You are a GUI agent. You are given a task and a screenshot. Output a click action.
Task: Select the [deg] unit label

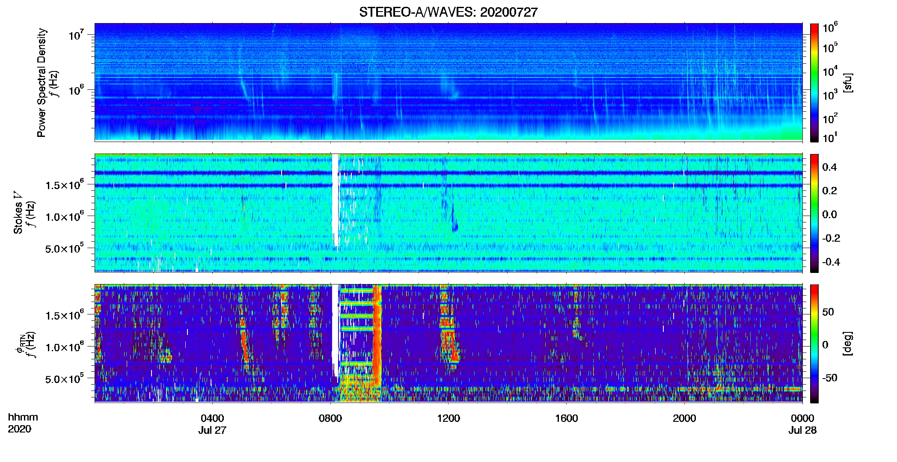pyautogui.click(x=848, y=344)
